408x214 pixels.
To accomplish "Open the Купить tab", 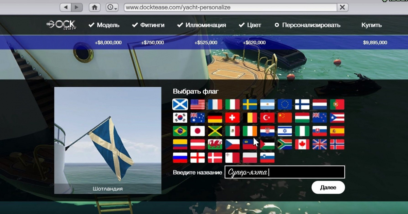I will click(x=371, y=25).
